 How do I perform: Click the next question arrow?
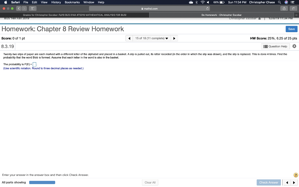coord(174,38)
